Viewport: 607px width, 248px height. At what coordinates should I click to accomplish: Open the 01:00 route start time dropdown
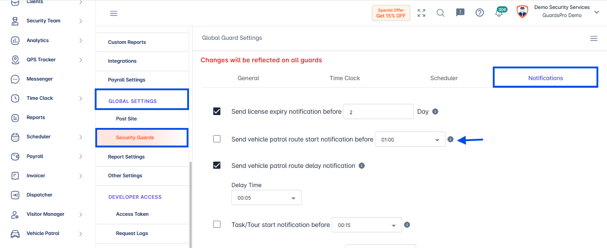point(410,139)
